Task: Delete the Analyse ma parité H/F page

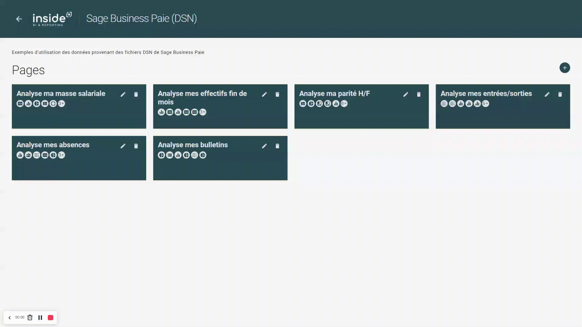Action: pyautogui.click(x=419, y=94)
